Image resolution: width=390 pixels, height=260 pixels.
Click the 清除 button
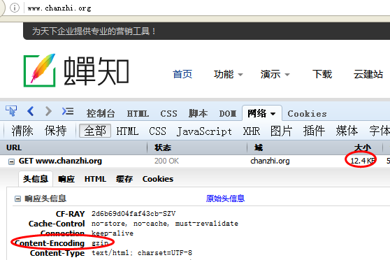point(22,131)
